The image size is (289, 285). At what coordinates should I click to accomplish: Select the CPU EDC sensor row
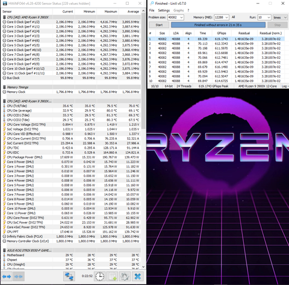pos(71,152)
